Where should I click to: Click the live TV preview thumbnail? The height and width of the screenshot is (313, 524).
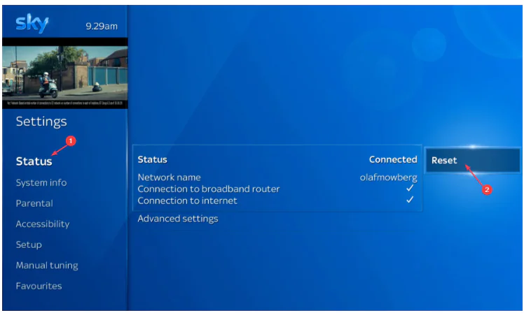(64, 73)
